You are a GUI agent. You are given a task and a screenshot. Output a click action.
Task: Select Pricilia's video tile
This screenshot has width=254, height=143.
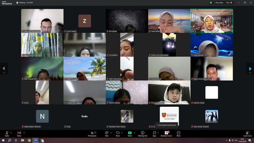point(85,45)
